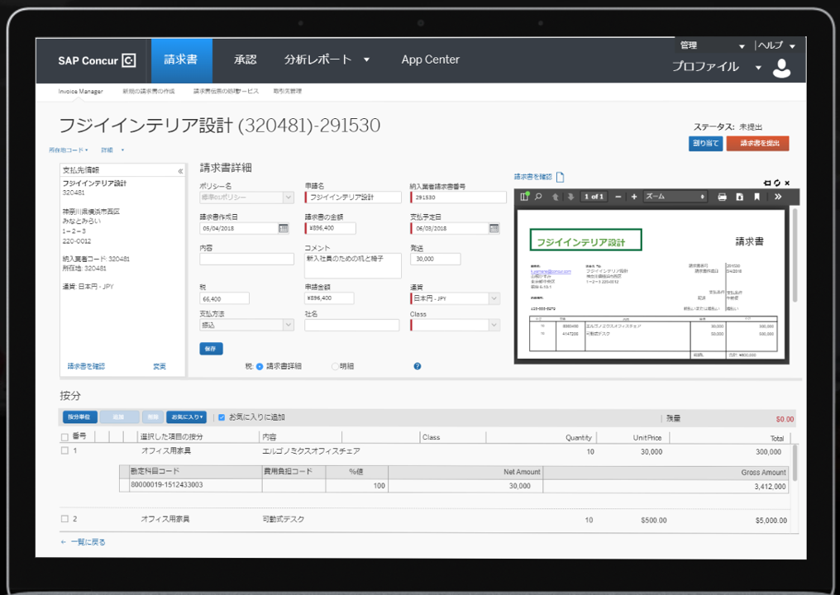840x595 pixels.
Task: Open the 承認 tab
Action: point(245,59)
